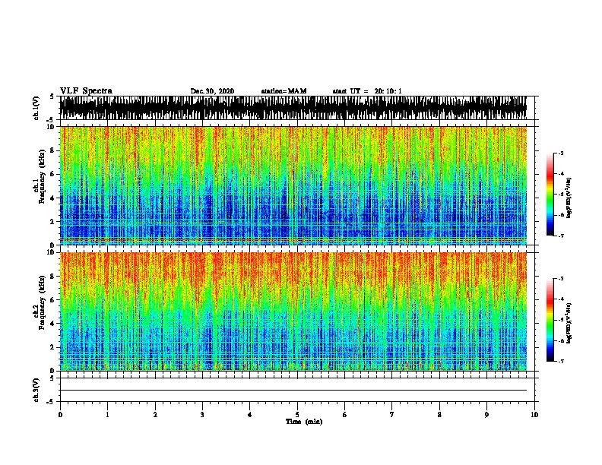602x465 pixels.
Task: Click the flat ch.3 waveform line
Action: 293,391
